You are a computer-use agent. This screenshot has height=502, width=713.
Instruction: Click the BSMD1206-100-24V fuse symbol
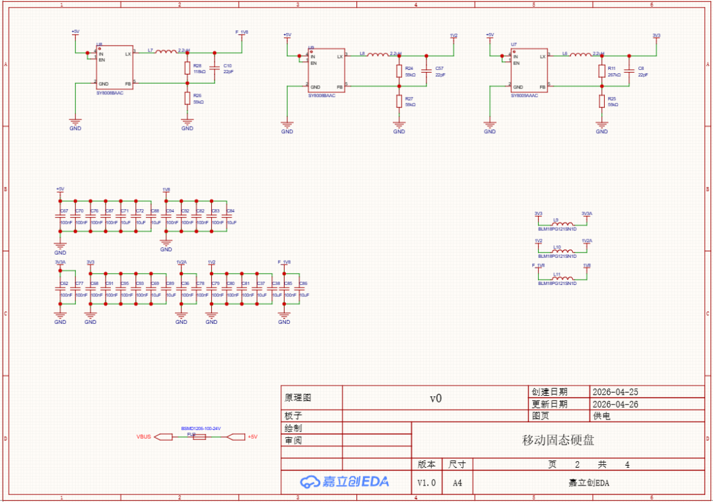pyautogui.click(x=199, y=437)
